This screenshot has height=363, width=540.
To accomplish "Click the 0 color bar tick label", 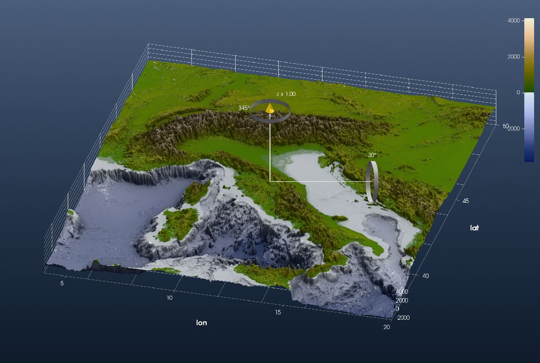I will coord(518,92).
